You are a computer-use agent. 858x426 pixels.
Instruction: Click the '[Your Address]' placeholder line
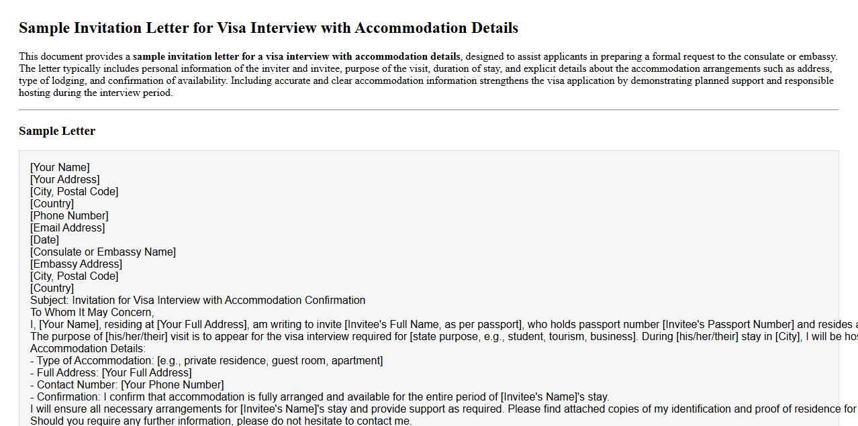coord(64,180)
